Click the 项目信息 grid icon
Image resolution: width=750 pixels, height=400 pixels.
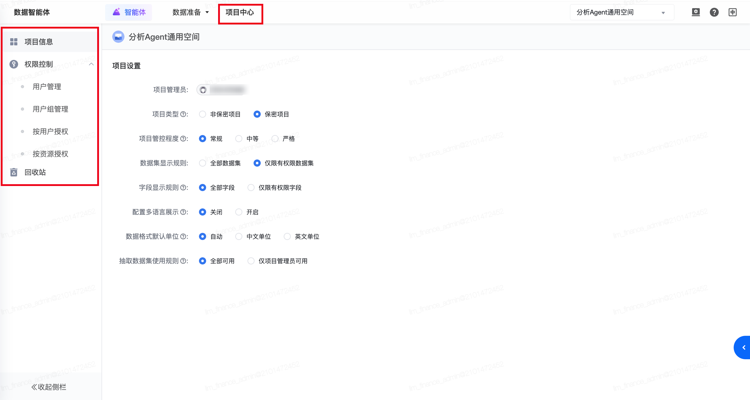(14, 42)
